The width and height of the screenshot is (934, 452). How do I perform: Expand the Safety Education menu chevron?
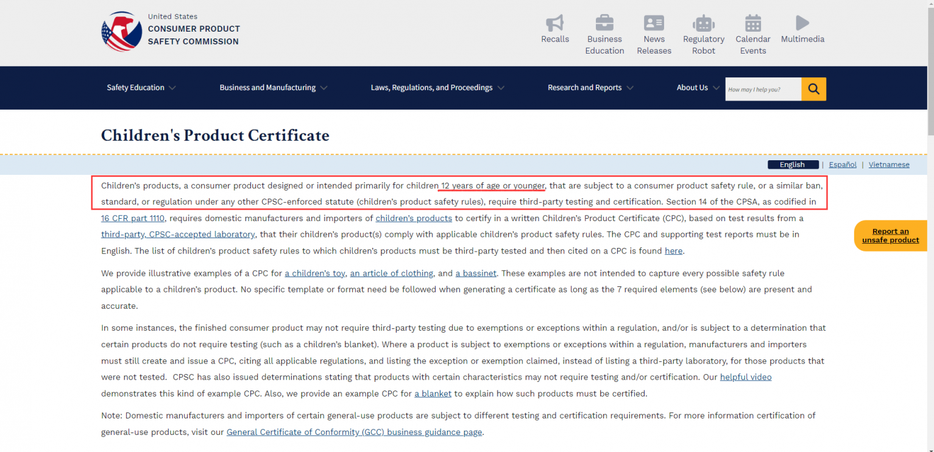(172, 88)
